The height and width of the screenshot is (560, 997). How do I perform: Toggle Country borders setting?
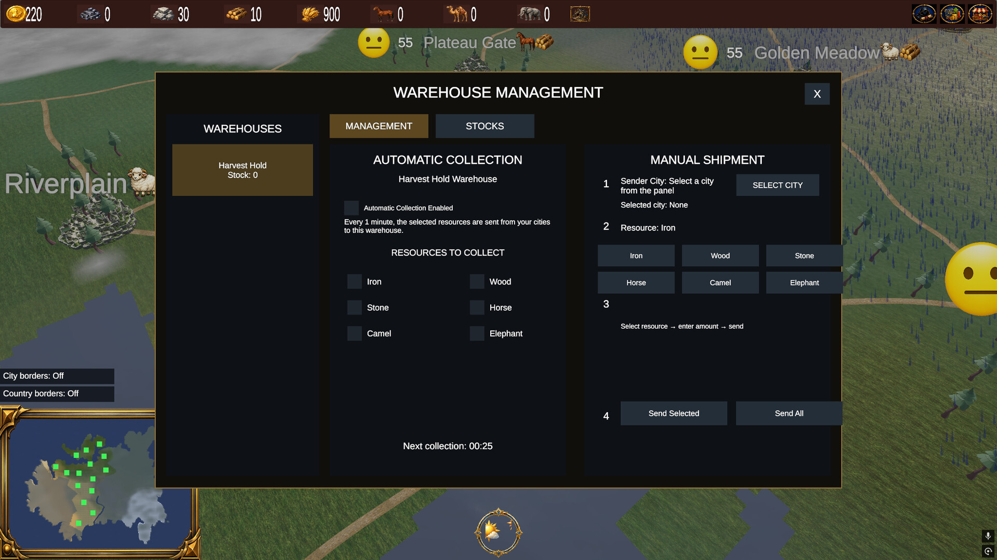pyautogui.click(x=57, y=394)
